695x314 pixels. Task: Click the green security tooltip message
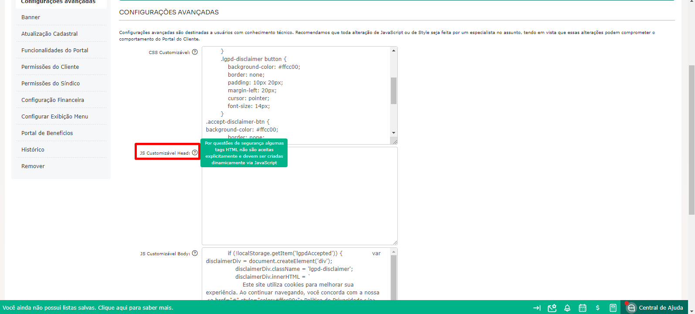coord(244,153)
